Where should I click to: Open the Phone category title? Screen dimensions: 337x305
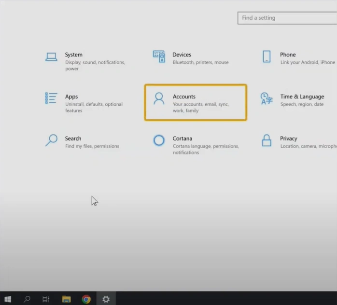click(288, 55)
